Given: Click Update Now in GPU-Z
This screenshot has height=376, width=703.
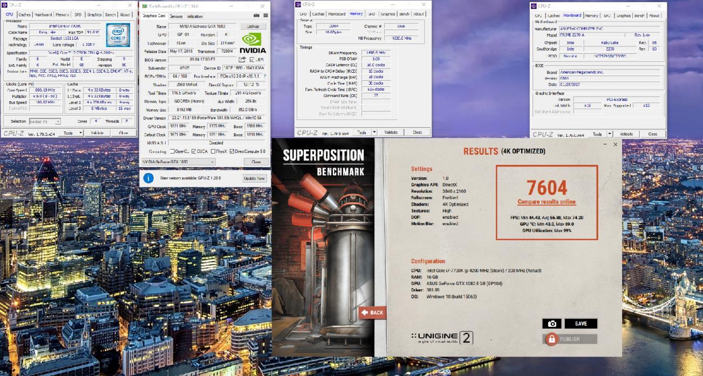Looking at the screenshot, I should (x=254, y=178).
